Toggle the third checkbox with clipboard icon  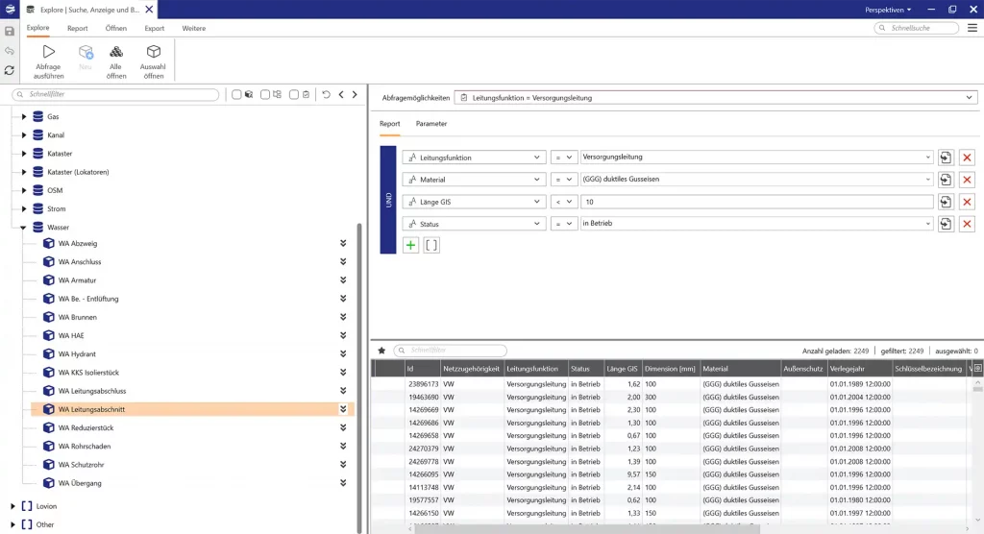click(x=294, y=95)
